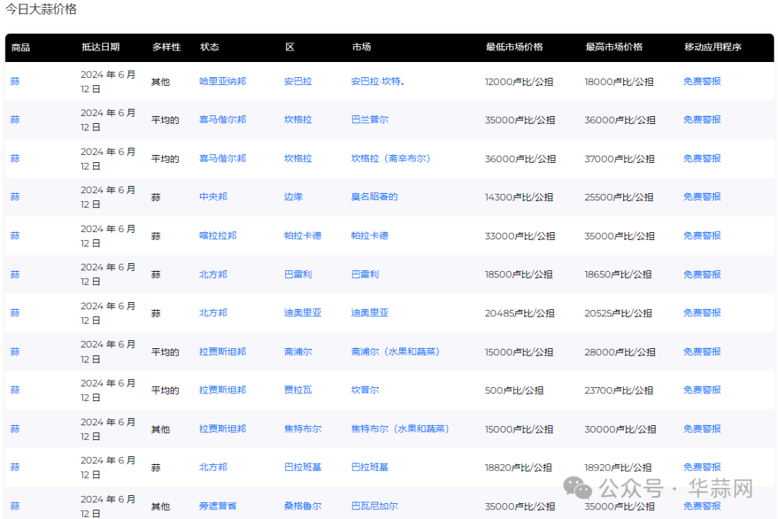Click 免费警报 in the 坎格拉（斋辛布尔）row

point(702,158)
